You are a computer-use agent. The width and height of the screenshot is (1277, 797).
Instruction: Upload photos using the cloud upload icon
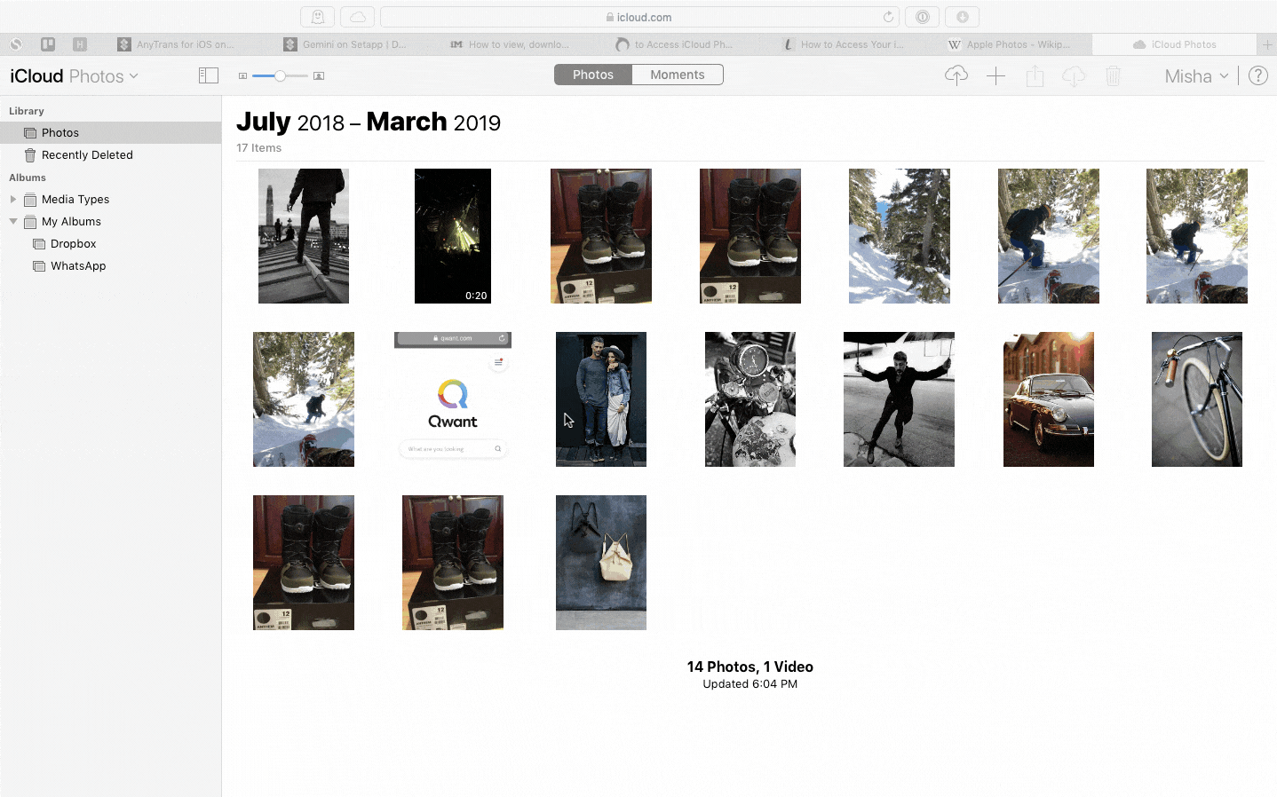(956, 75)
